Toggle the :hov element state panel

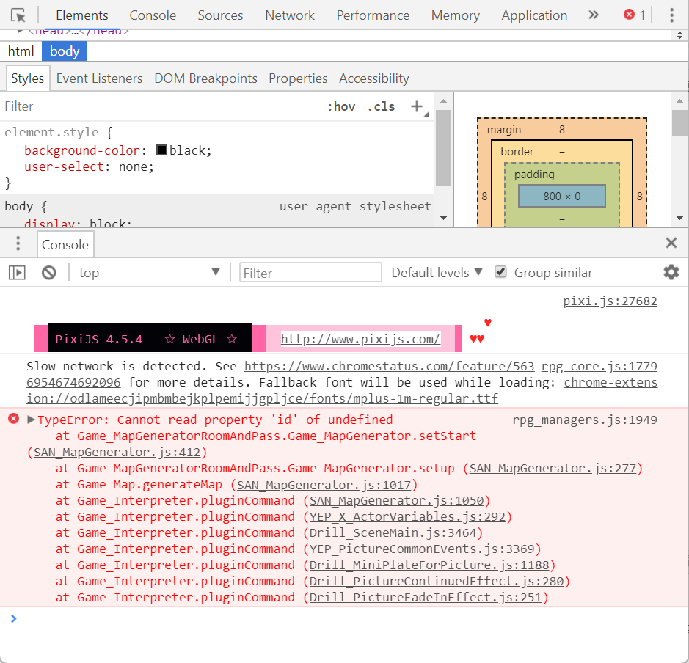click(341, 106)
